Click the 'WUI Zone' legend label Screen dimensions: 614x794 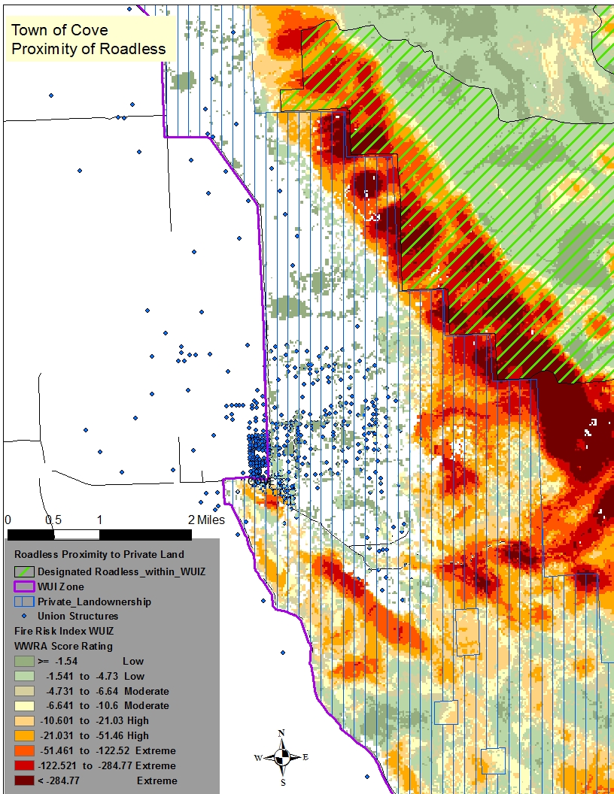(x=61, y=587)
